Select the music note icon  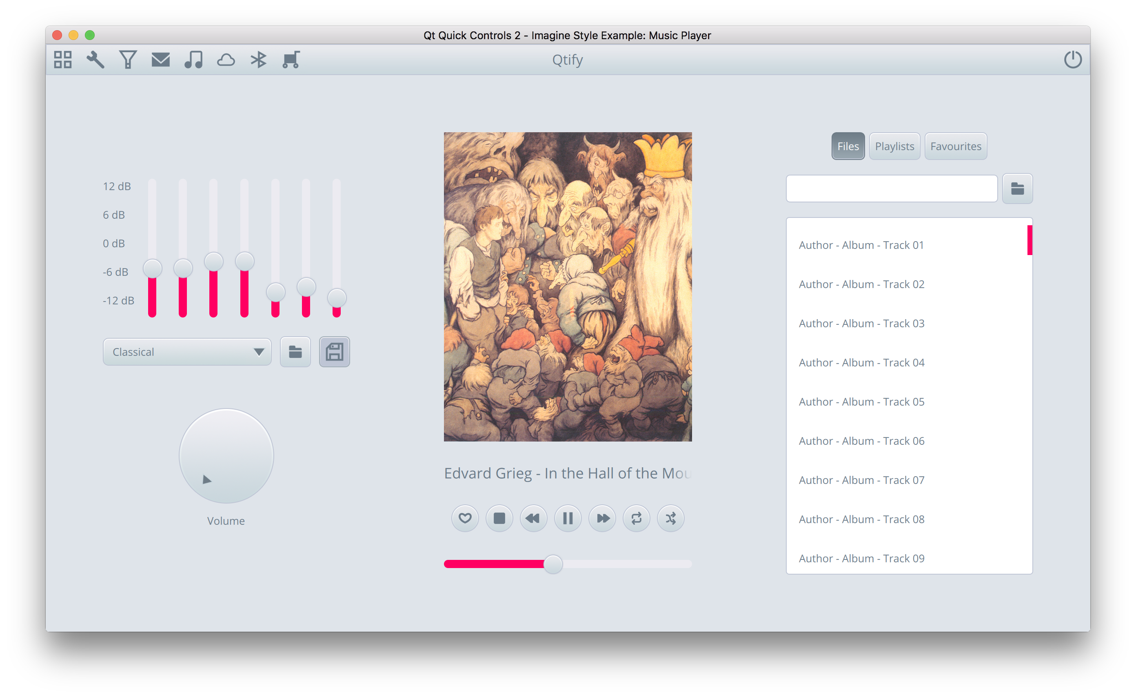193,60
